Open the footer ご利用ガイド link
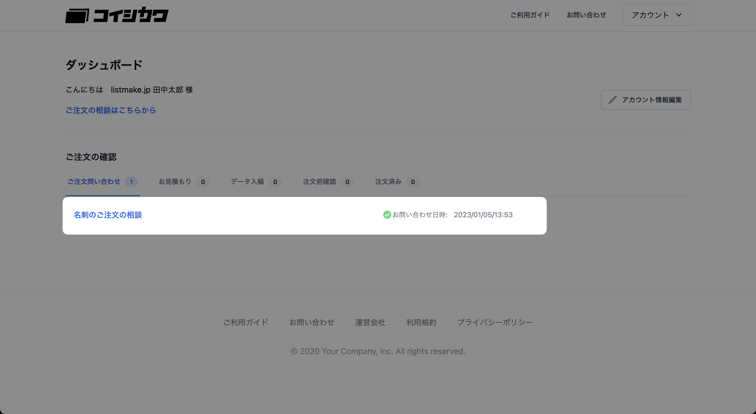The height and width of the screenshot is (414, 756). point(246,322)
